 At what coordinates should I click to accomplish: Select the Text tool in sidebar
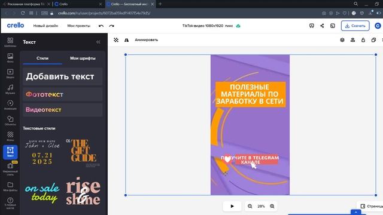tap(10, 152)
